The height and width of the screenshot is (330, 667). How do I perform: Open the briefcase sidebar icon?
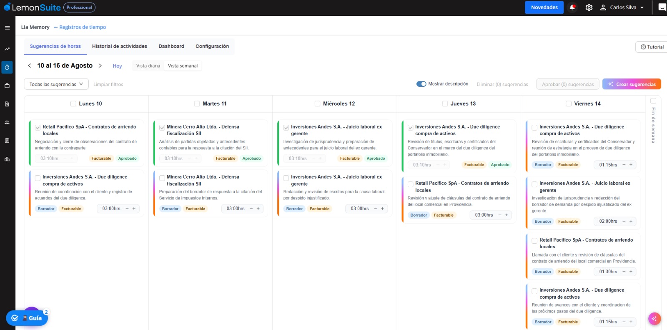tap(7, 86)
